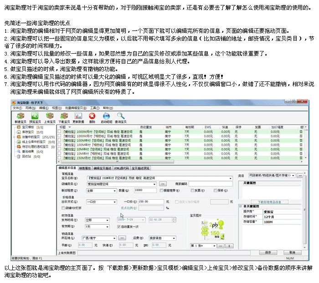Click the 保存 button
The height and width of the screenshot is (283, 319).
point(268,253)
